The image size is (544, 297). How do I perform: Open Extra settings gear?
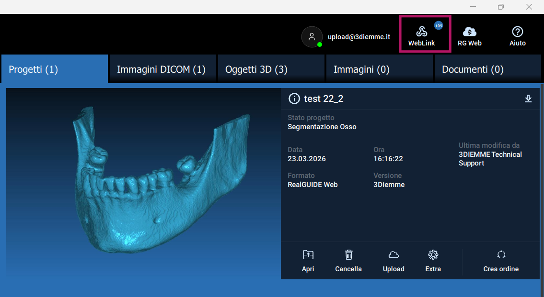pyautogui.click(x=433, y=255)
